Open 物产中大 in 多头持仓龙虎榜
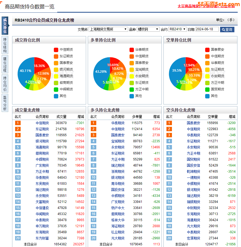This screenshot has height=247, width=241. 118,208
